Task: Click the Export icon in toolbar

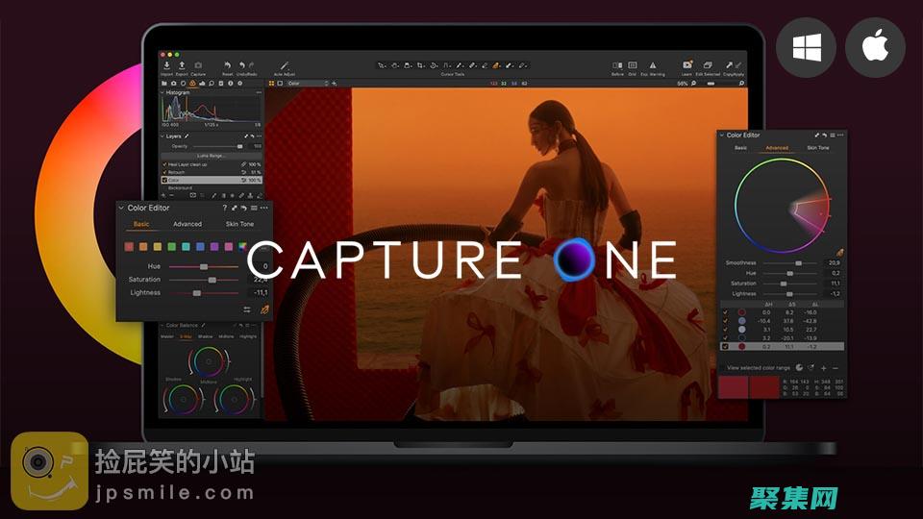Action: tap(182, 65)
